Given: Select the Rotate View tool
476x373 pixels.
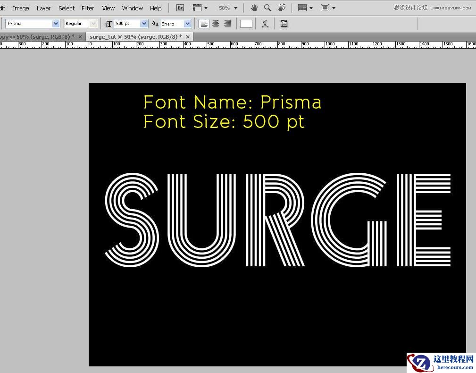Looking at the screenshot, I should tap(282, 8).
